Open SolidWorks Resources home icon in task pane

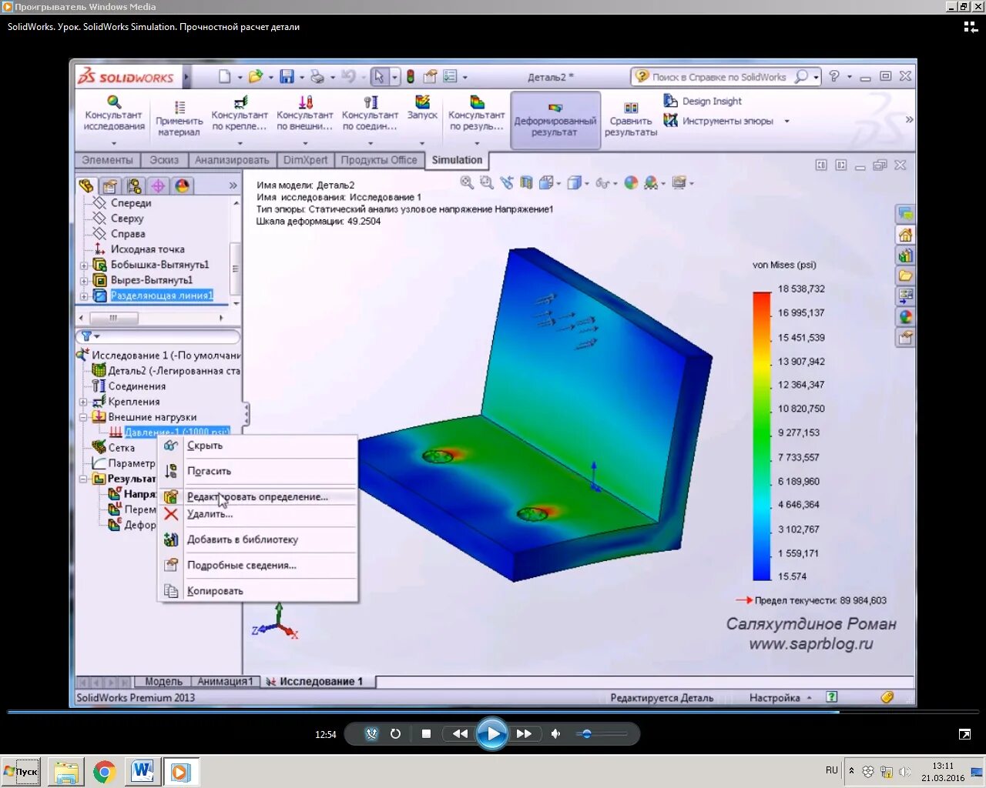[905, 235]
